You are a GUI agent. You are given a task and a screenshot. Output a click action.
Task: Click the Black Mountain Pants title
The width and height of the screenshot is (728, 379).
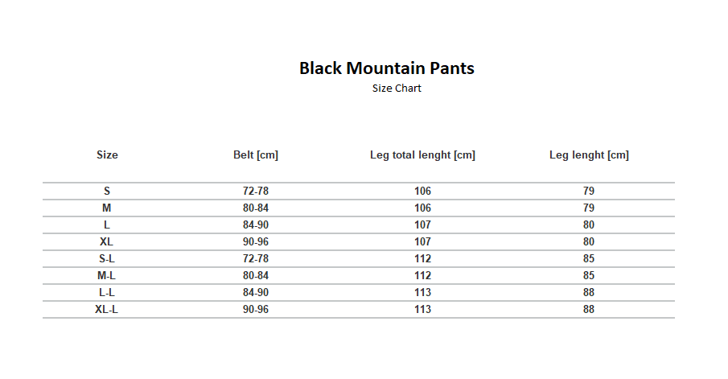click(x=387, y=68)
